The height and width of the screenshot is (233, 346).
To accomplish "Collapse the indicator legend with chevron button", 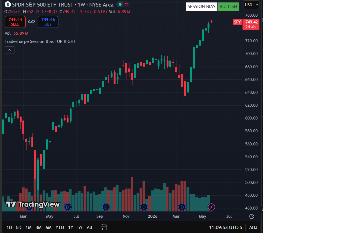I will coord(10,50).
